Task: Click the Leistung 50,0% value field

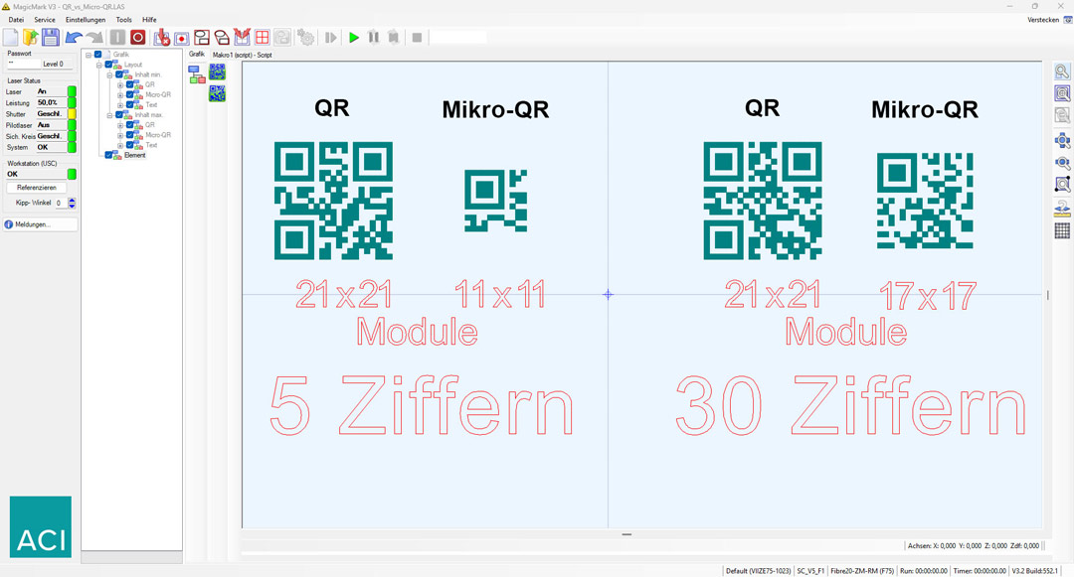Action: [51, 102]
